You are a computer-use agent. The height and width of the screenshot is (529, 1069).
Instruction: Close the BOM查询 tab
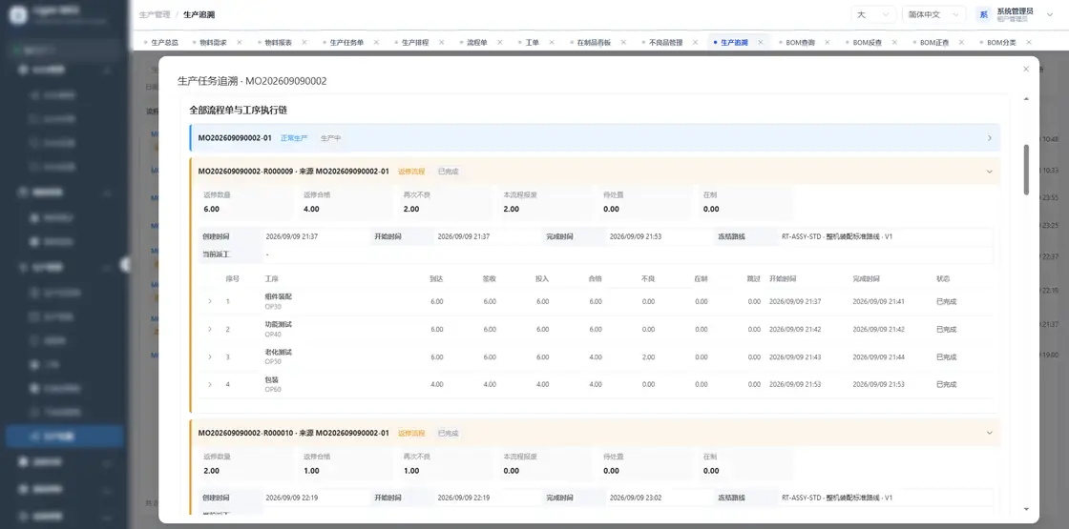click(x=827, y=42)
